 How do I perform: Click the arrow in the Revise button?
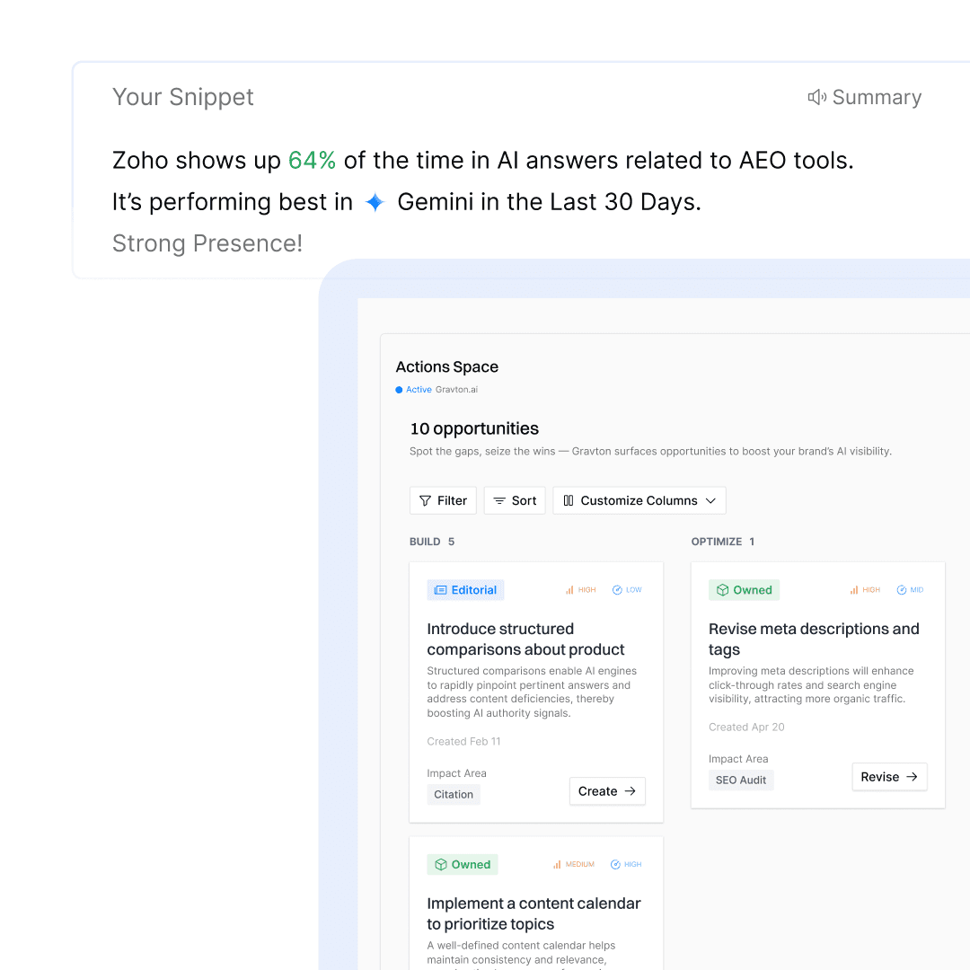point(912,777)
